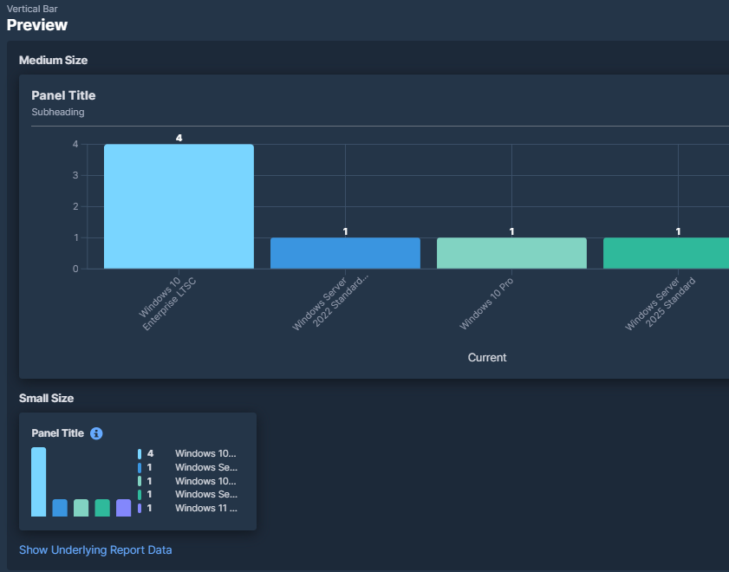Click the Panel Title in the medium chart
This screenshot has height=572, width=729.
click(x=63, y=95)
